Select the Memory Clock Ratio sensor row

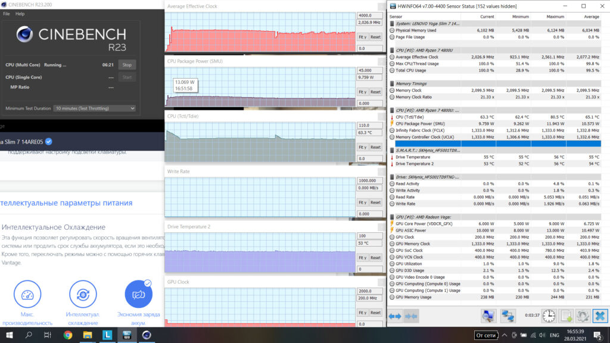point(495,97)
